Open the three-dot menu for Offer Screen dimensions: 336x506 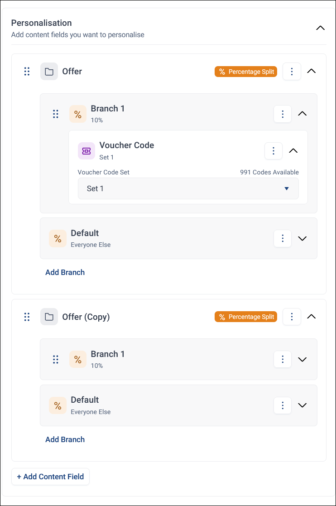292,71
